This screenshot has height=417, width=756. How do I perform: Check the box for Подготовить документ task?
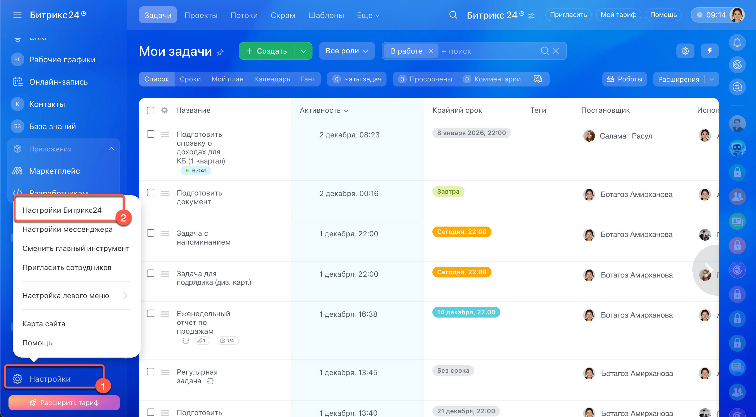click(151, 193)
